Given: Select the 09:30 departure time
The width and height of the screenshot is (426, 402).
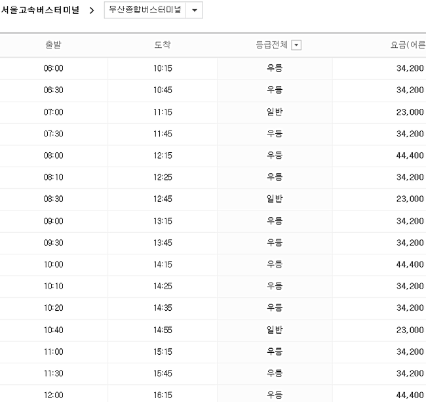Looking at the screenshot, I should click(x=53, y=243).
